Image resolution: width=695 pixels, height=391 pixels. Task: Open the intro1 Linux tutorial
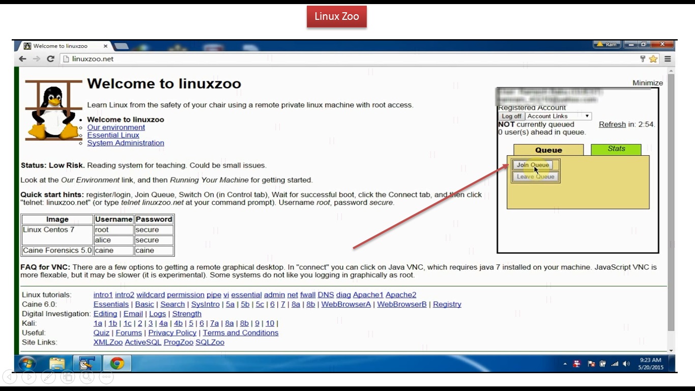[x=103, y=295]
